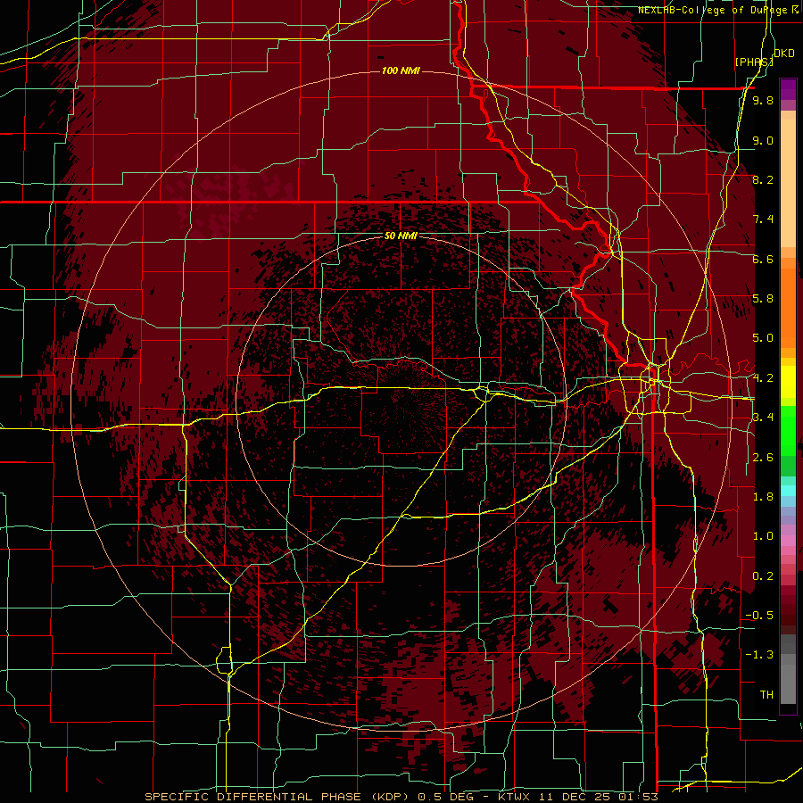Click the 6.6 value on the color scale
The image size is (803, 803).
tap(763, 259)
